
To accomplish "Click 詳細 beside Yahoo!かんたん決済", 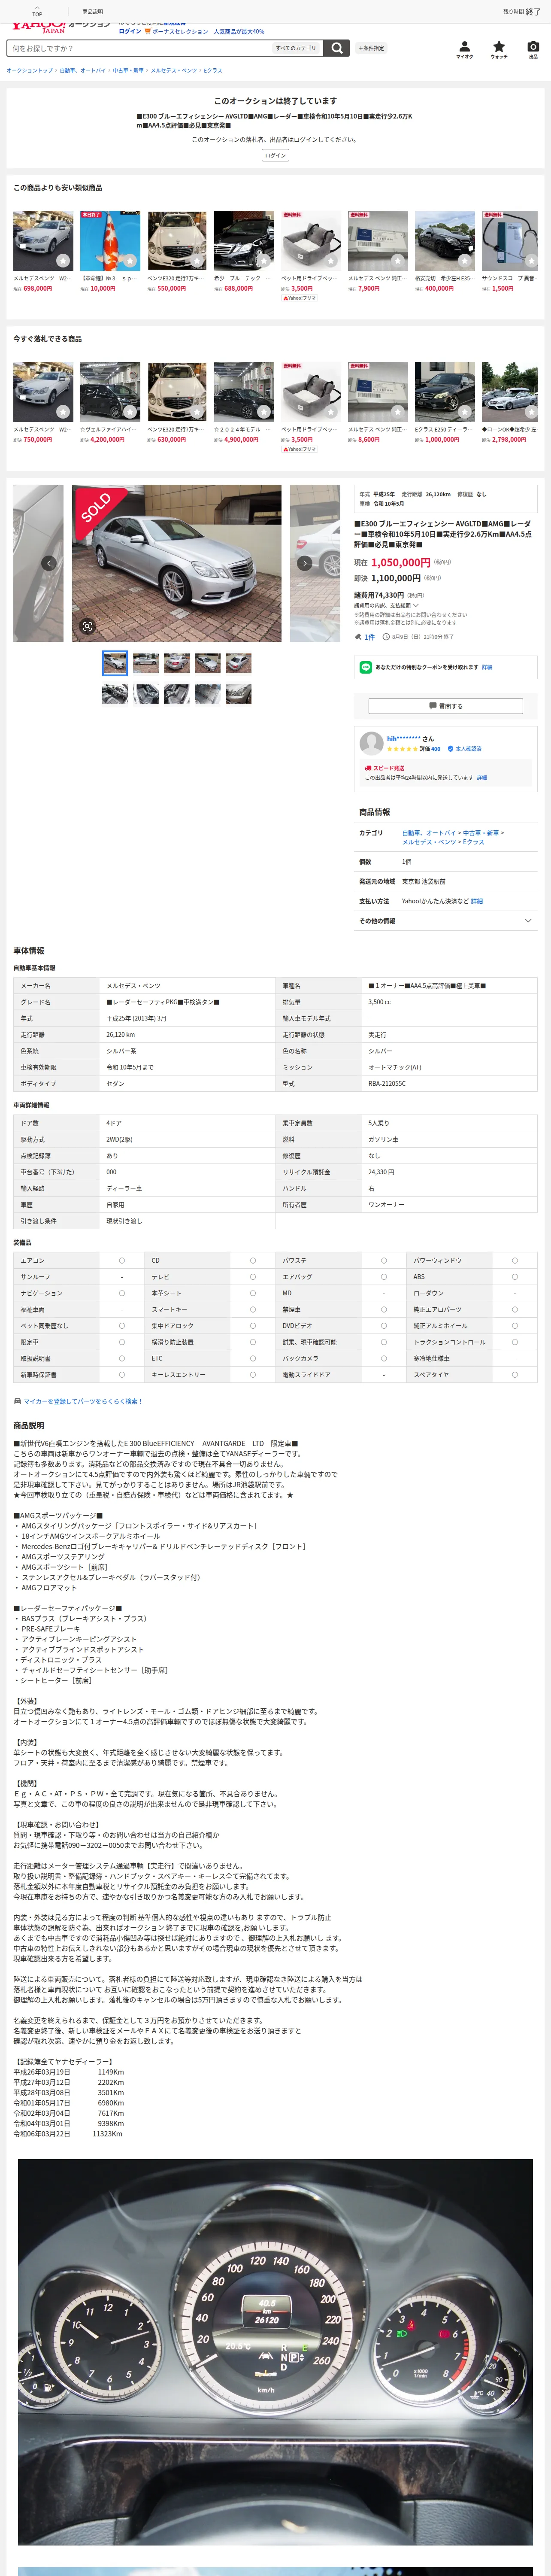I will [477, 901].
